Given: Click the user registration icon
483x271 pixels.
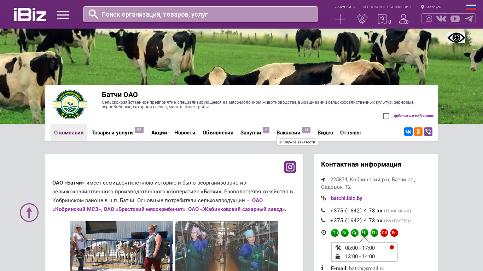Looking at the screenshot, I should tap(403, 19).
